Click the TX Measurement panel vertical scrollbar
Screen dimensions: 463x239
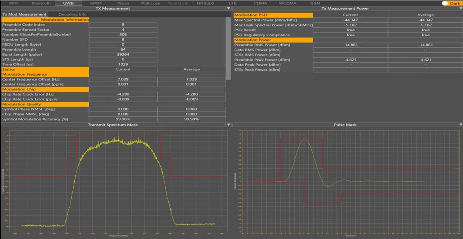point(229,48)
